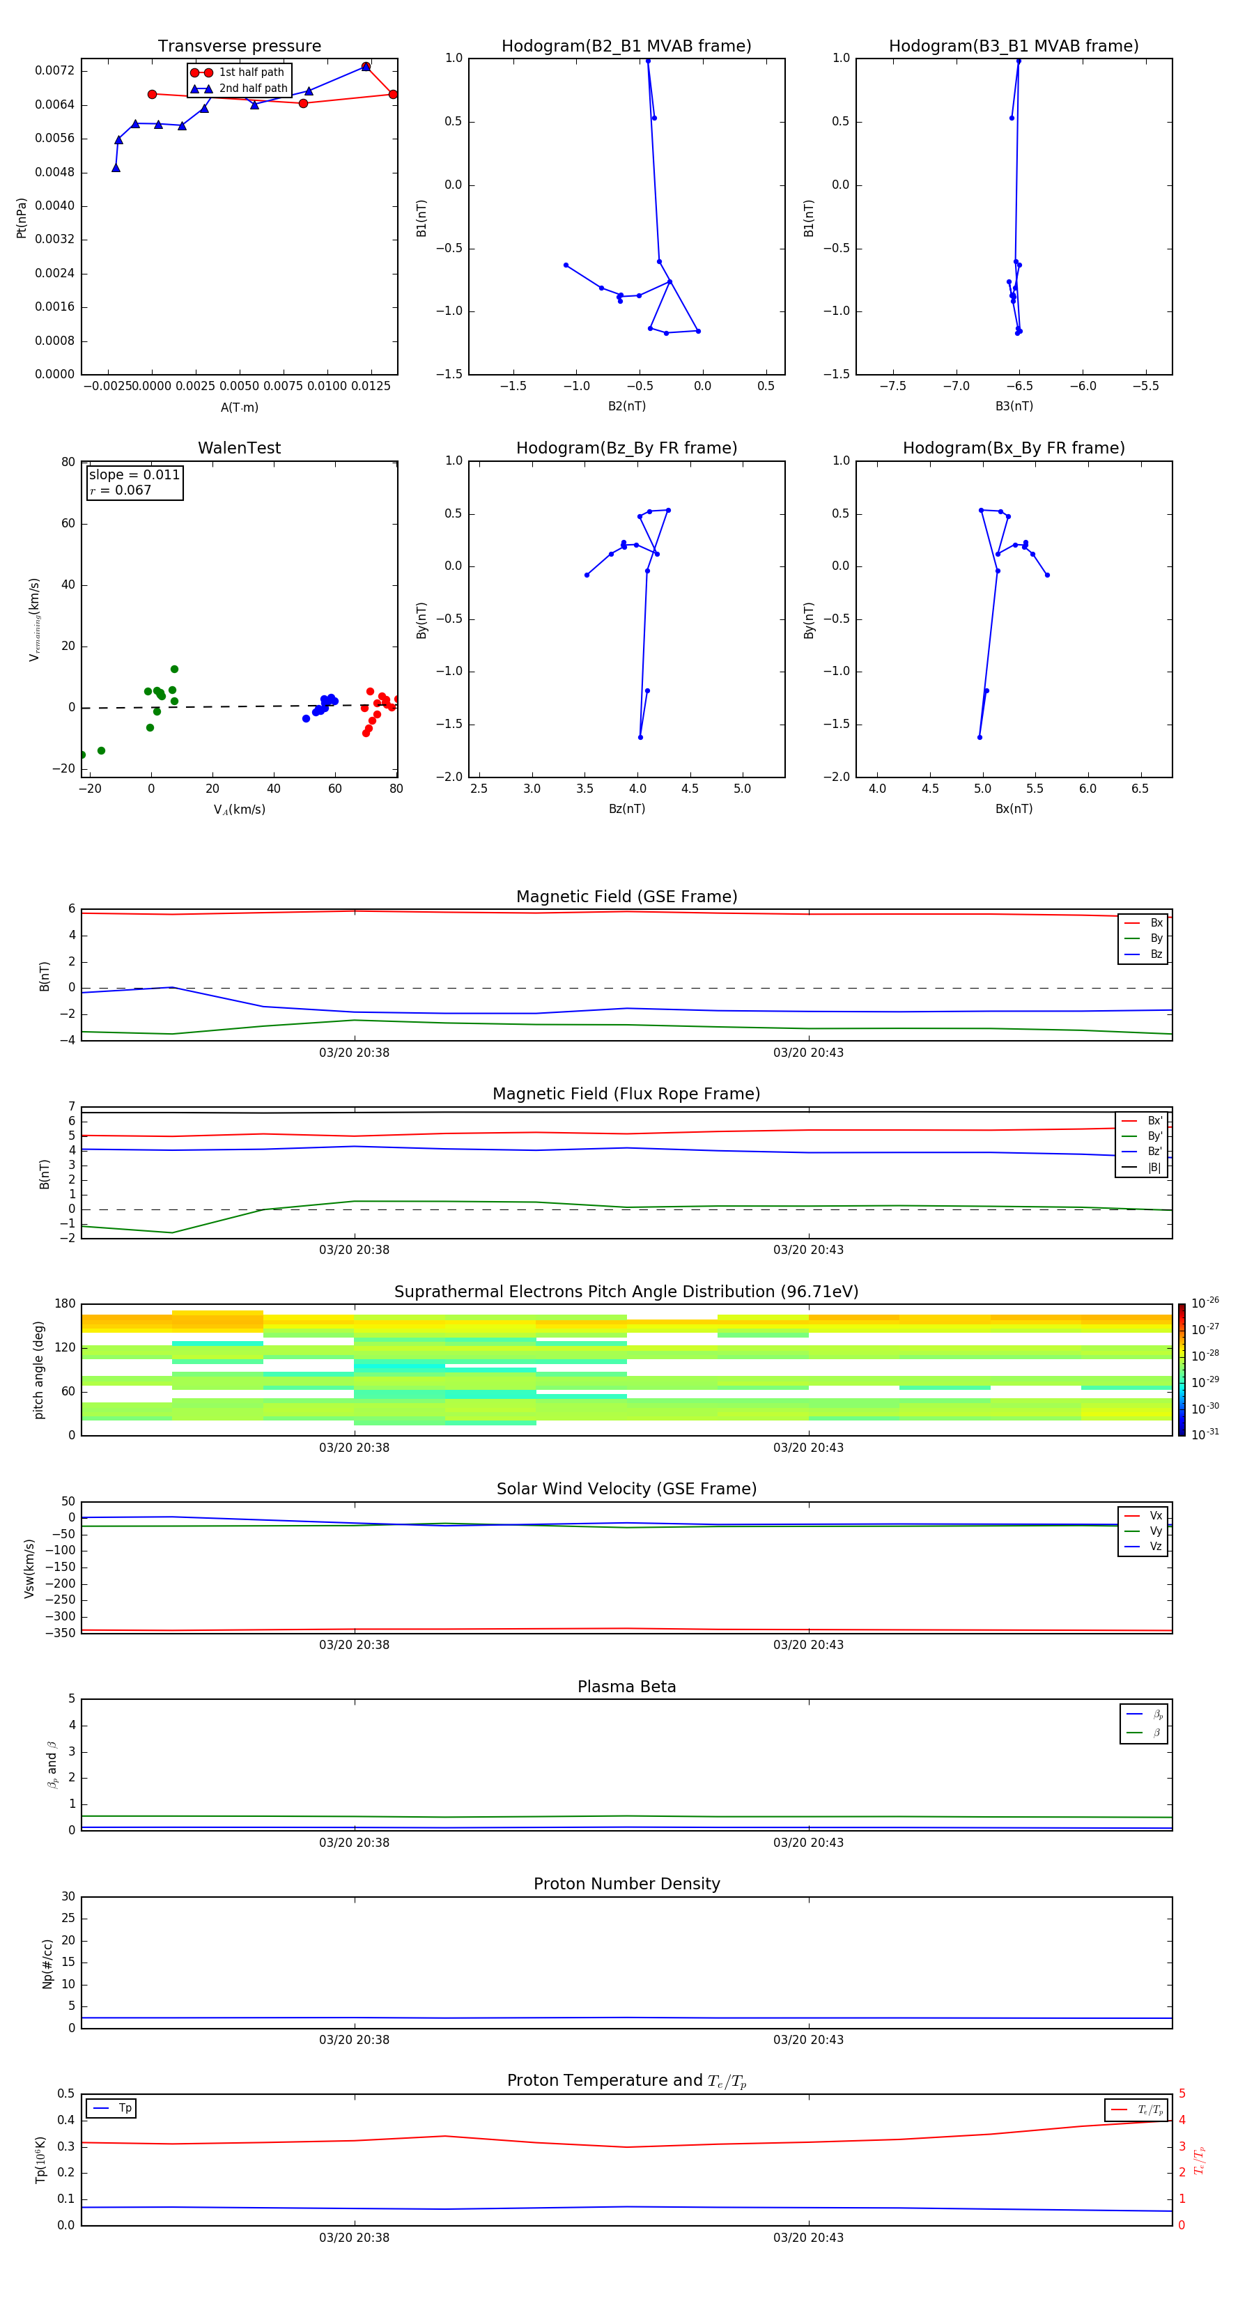Click the "VA(km/s)" x-axis label
This screenshot has width=1254, height=2299.
tap(239, 810)
